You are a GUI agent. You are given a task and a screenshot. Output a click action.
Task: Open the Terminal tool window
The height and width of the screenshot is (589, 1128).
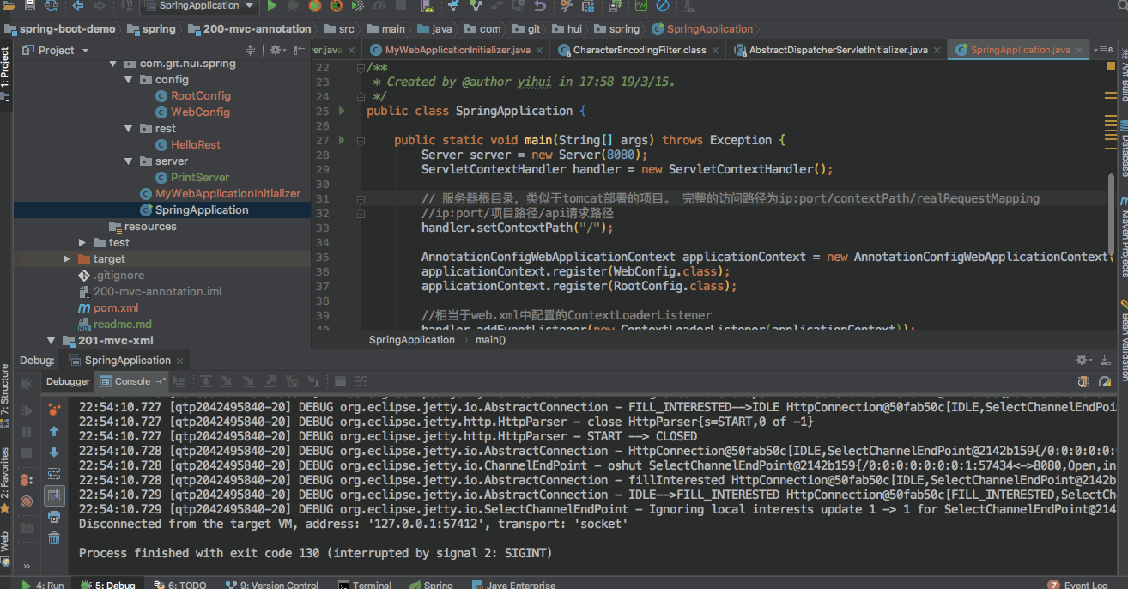coord(365,585)
